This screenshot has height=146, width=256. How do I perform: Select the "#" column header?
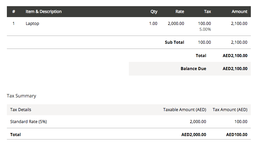(x=14, y=12)
